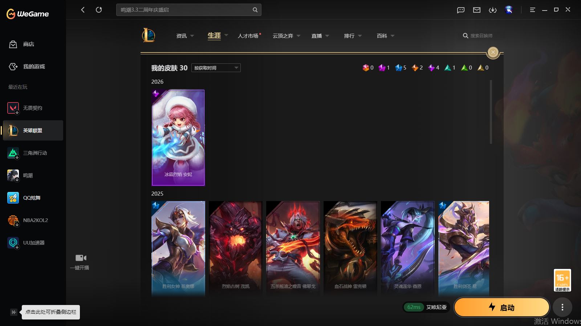Click the magnifier in the top search bar
The height and width of the screenshot is (326, 581).
(x=255, y=10)
